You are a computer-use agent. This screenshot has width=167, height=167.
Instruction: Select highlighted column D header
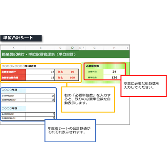click(x=72, y=48)
